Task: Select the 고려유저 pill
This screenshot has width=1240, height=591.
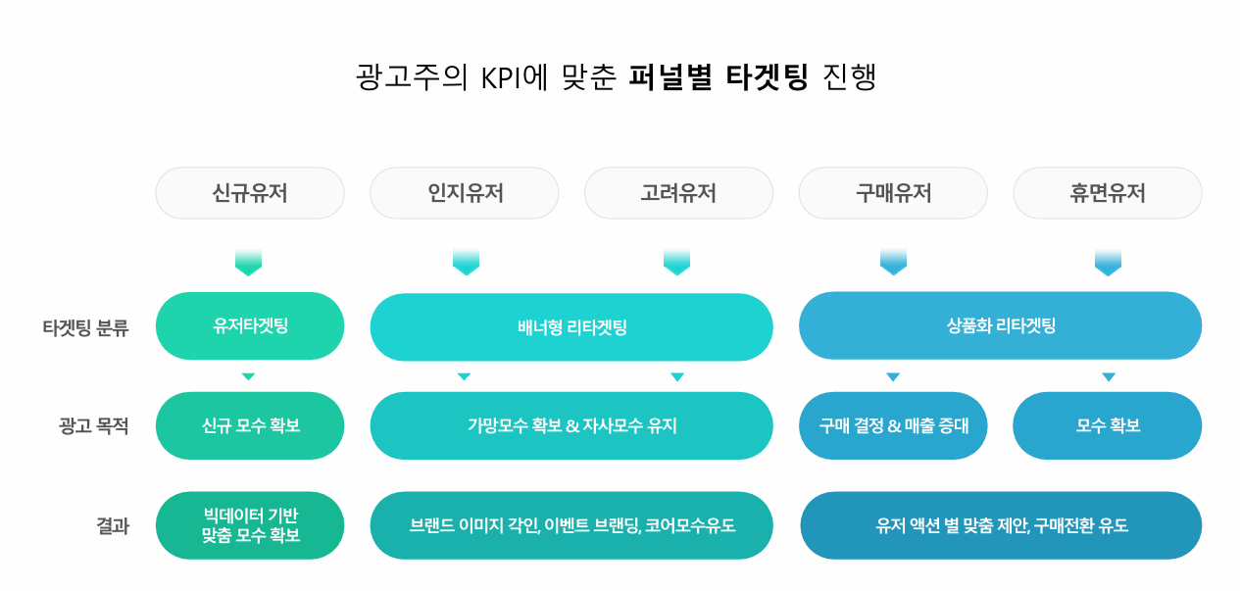Action: point(679,193)
